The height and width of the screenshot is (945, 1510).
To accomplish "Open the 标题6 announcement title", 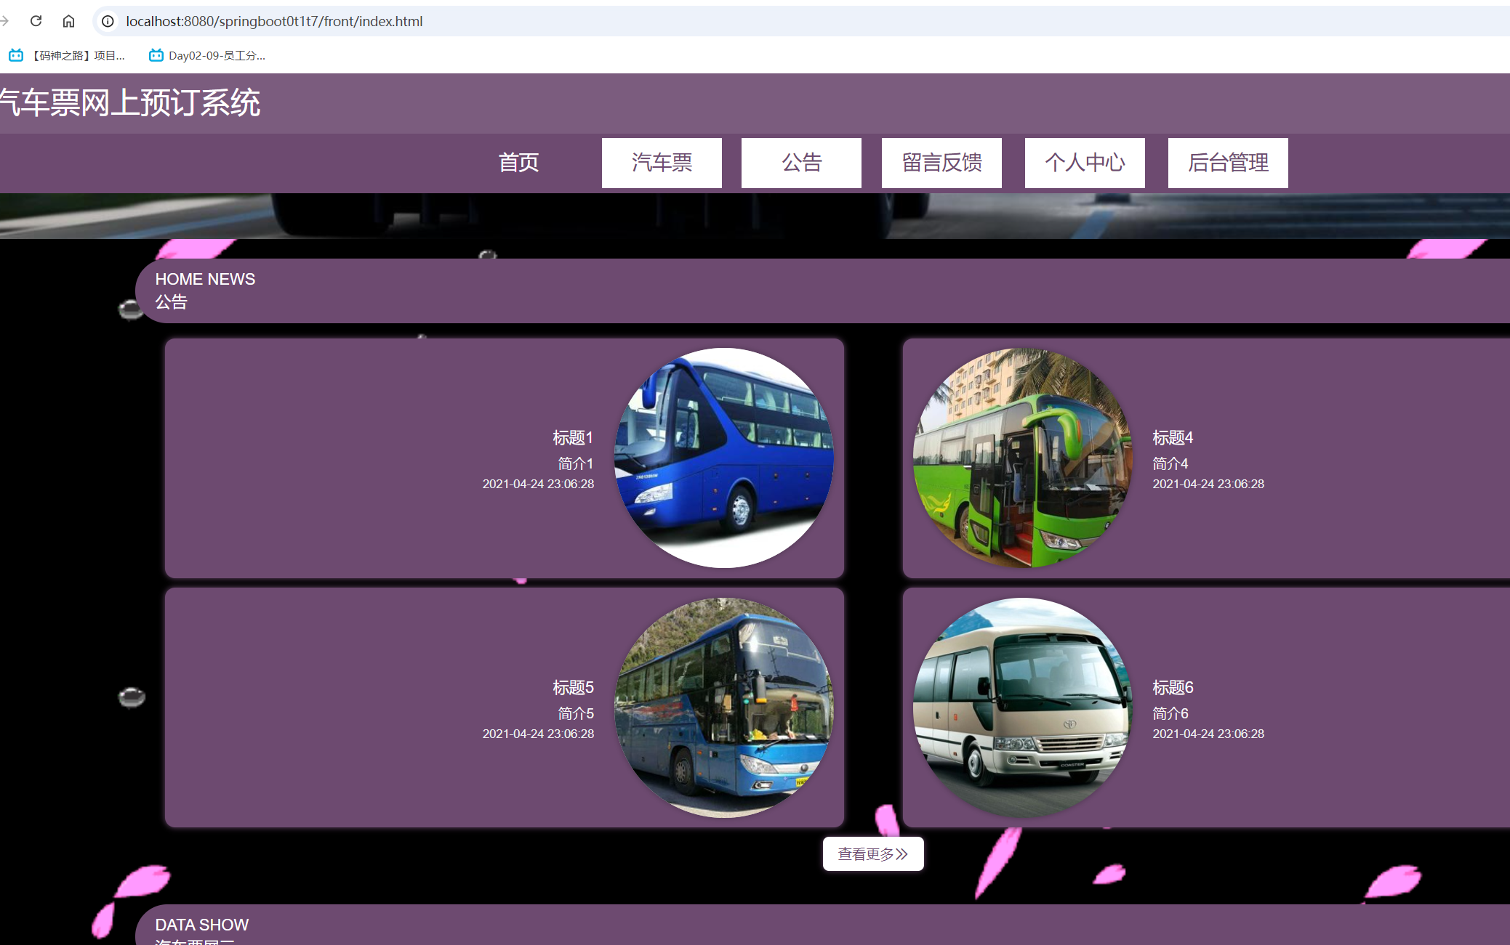I will point(1173,688).
